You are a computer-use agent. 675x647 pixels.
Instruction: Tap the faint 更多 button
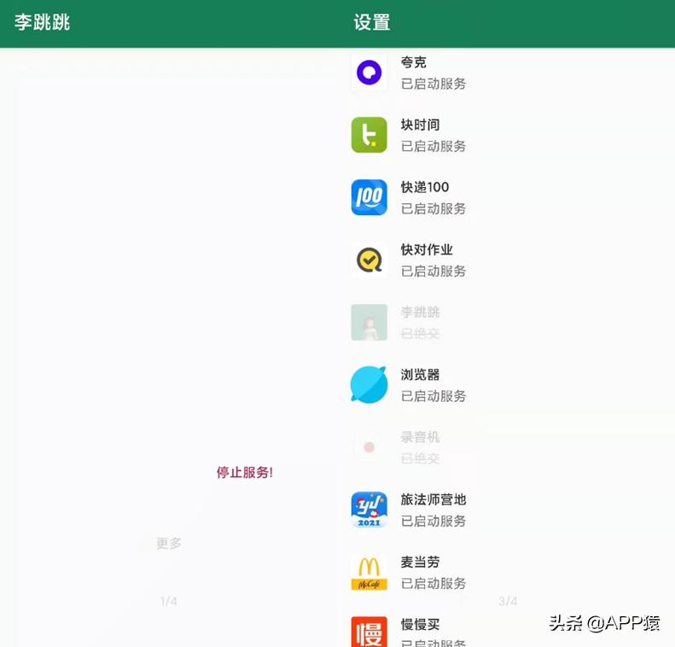[168, 543]
